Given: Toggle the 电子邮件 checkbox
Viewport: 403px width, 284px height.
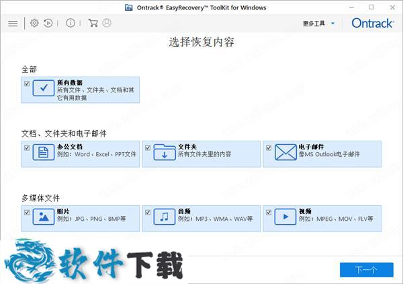Looking at the screenshot, I should (x=269, y=148).
